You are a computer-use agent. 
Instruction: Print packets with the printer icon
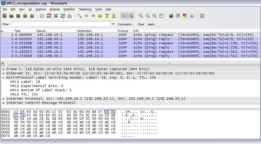point(70,16)
